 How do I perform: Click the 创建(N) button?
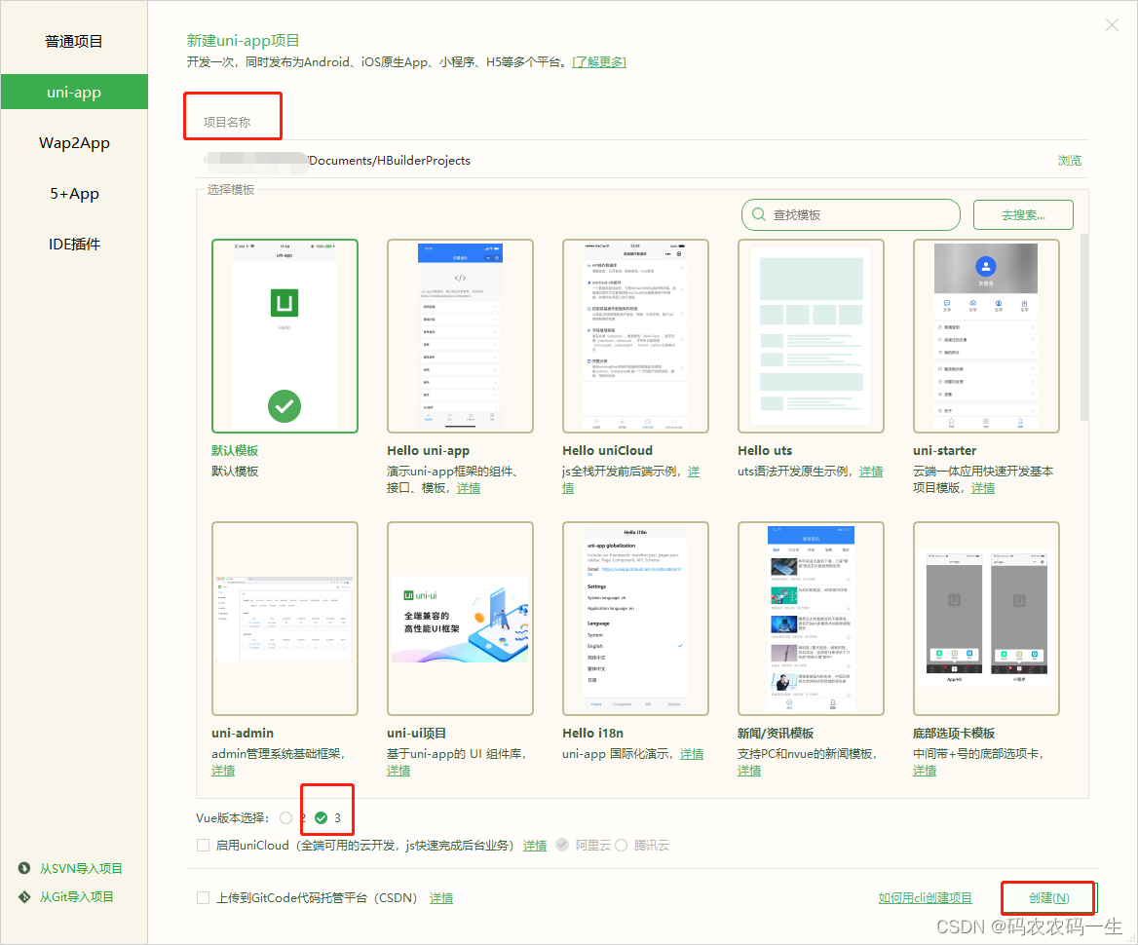tap(1048, 898)
